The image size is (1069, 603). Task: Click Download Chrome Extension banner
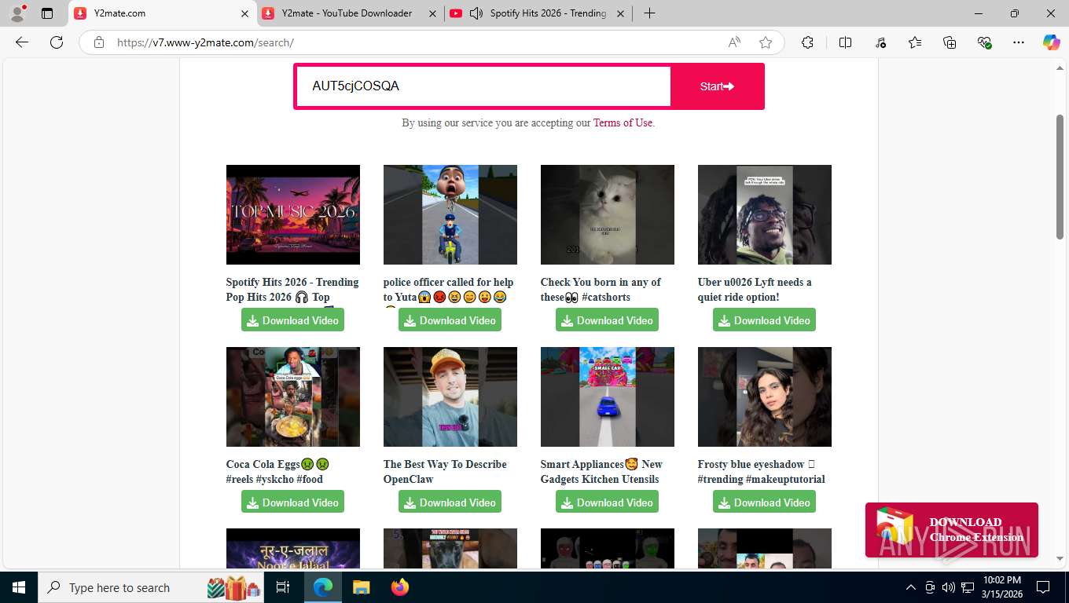tap(952, 530)
